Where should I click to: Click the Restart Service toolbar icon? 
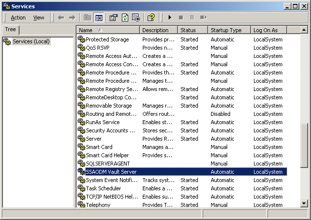tap(203, 18)
